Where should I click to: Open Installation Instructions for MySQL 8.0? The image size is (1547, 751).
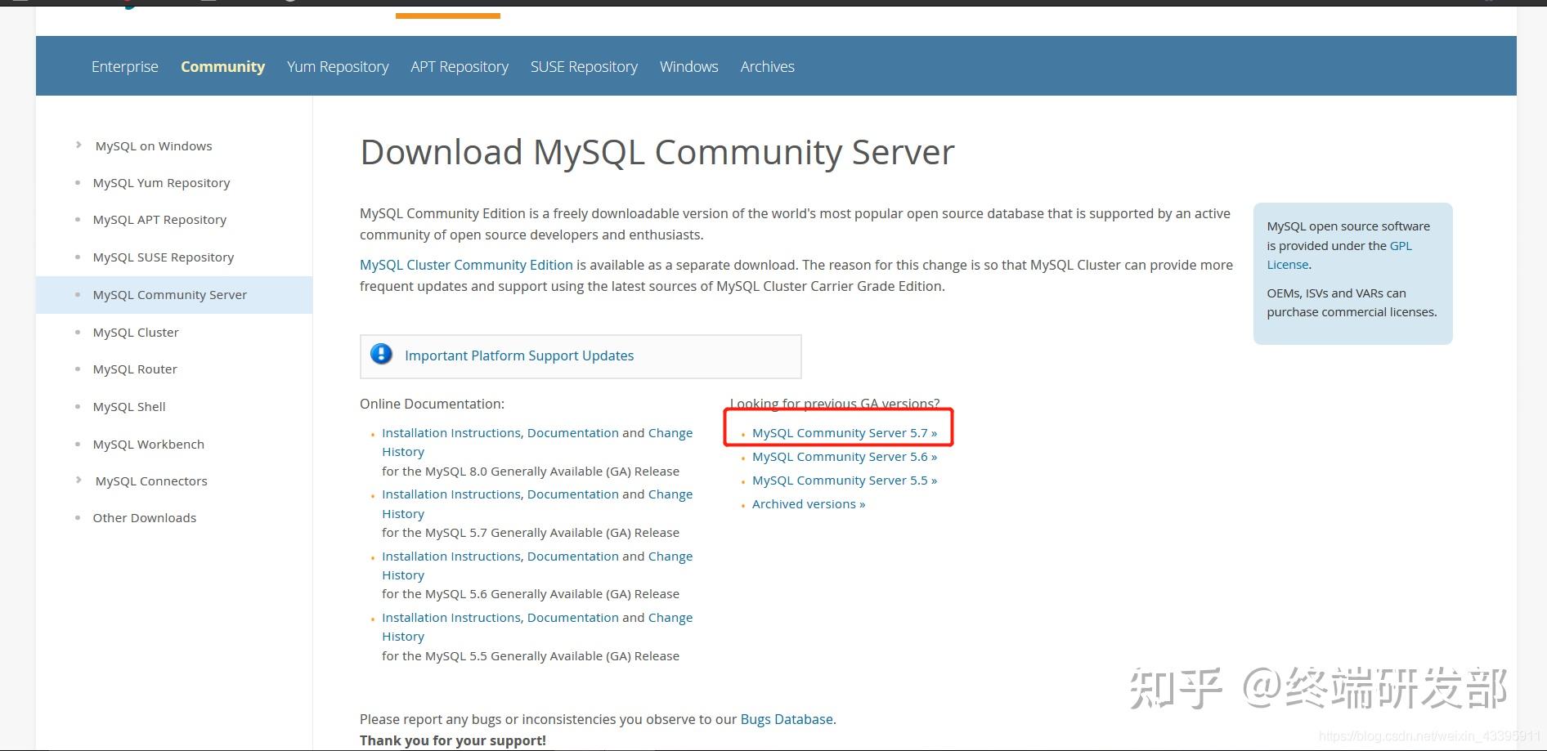[451, 432]
